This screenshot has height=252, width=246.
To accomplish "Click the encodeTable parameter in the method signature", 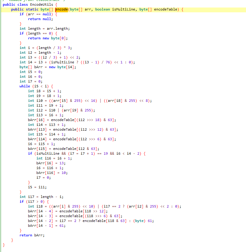I will [166, 10].
